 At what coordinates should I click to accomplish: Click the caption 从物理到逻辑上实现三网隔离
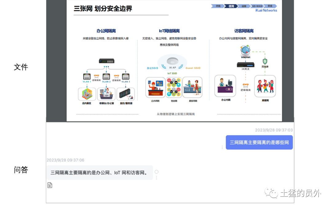[176, 114]
